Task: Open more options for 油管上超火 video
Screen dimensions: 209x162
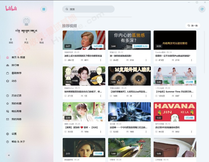Action: click(101, 60)
